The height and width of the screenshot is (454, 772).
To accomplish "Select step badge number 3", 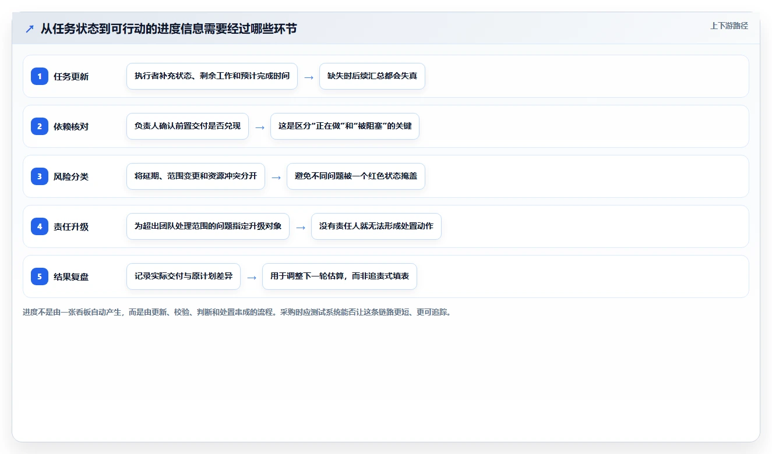I will (x=40, y=176).
